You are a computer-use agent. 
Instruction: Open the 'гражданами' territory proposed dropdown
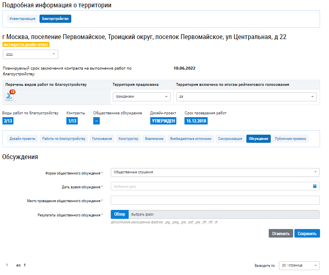(141, 97)
